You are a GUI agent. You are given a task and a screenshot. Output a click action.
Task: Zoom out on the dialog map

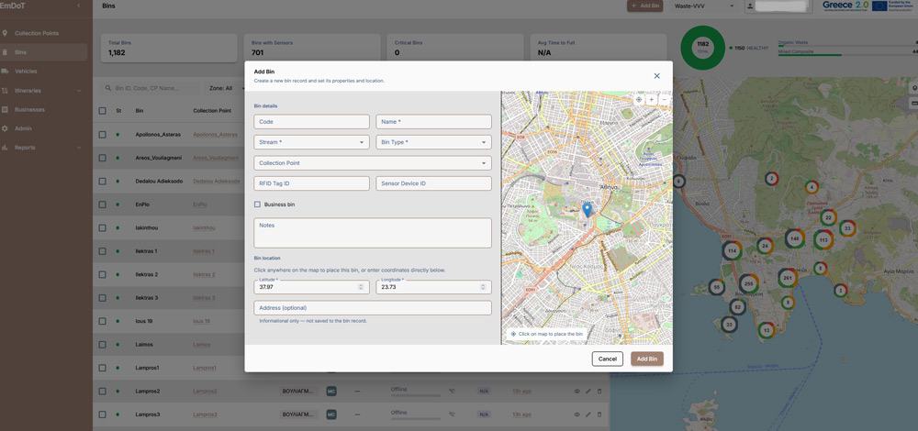[x=664, y=100]
